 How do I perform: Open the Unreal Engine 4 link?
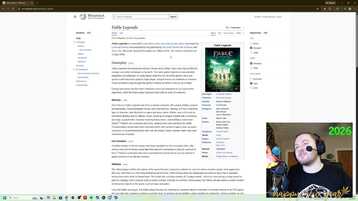tap(223, 139)
